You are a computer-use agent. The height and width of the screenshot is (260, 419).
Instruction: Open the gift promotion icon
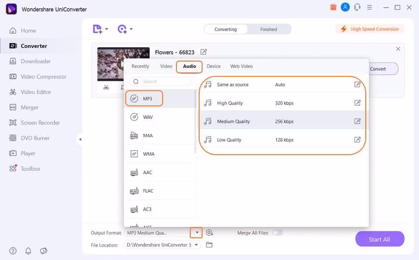333,7
